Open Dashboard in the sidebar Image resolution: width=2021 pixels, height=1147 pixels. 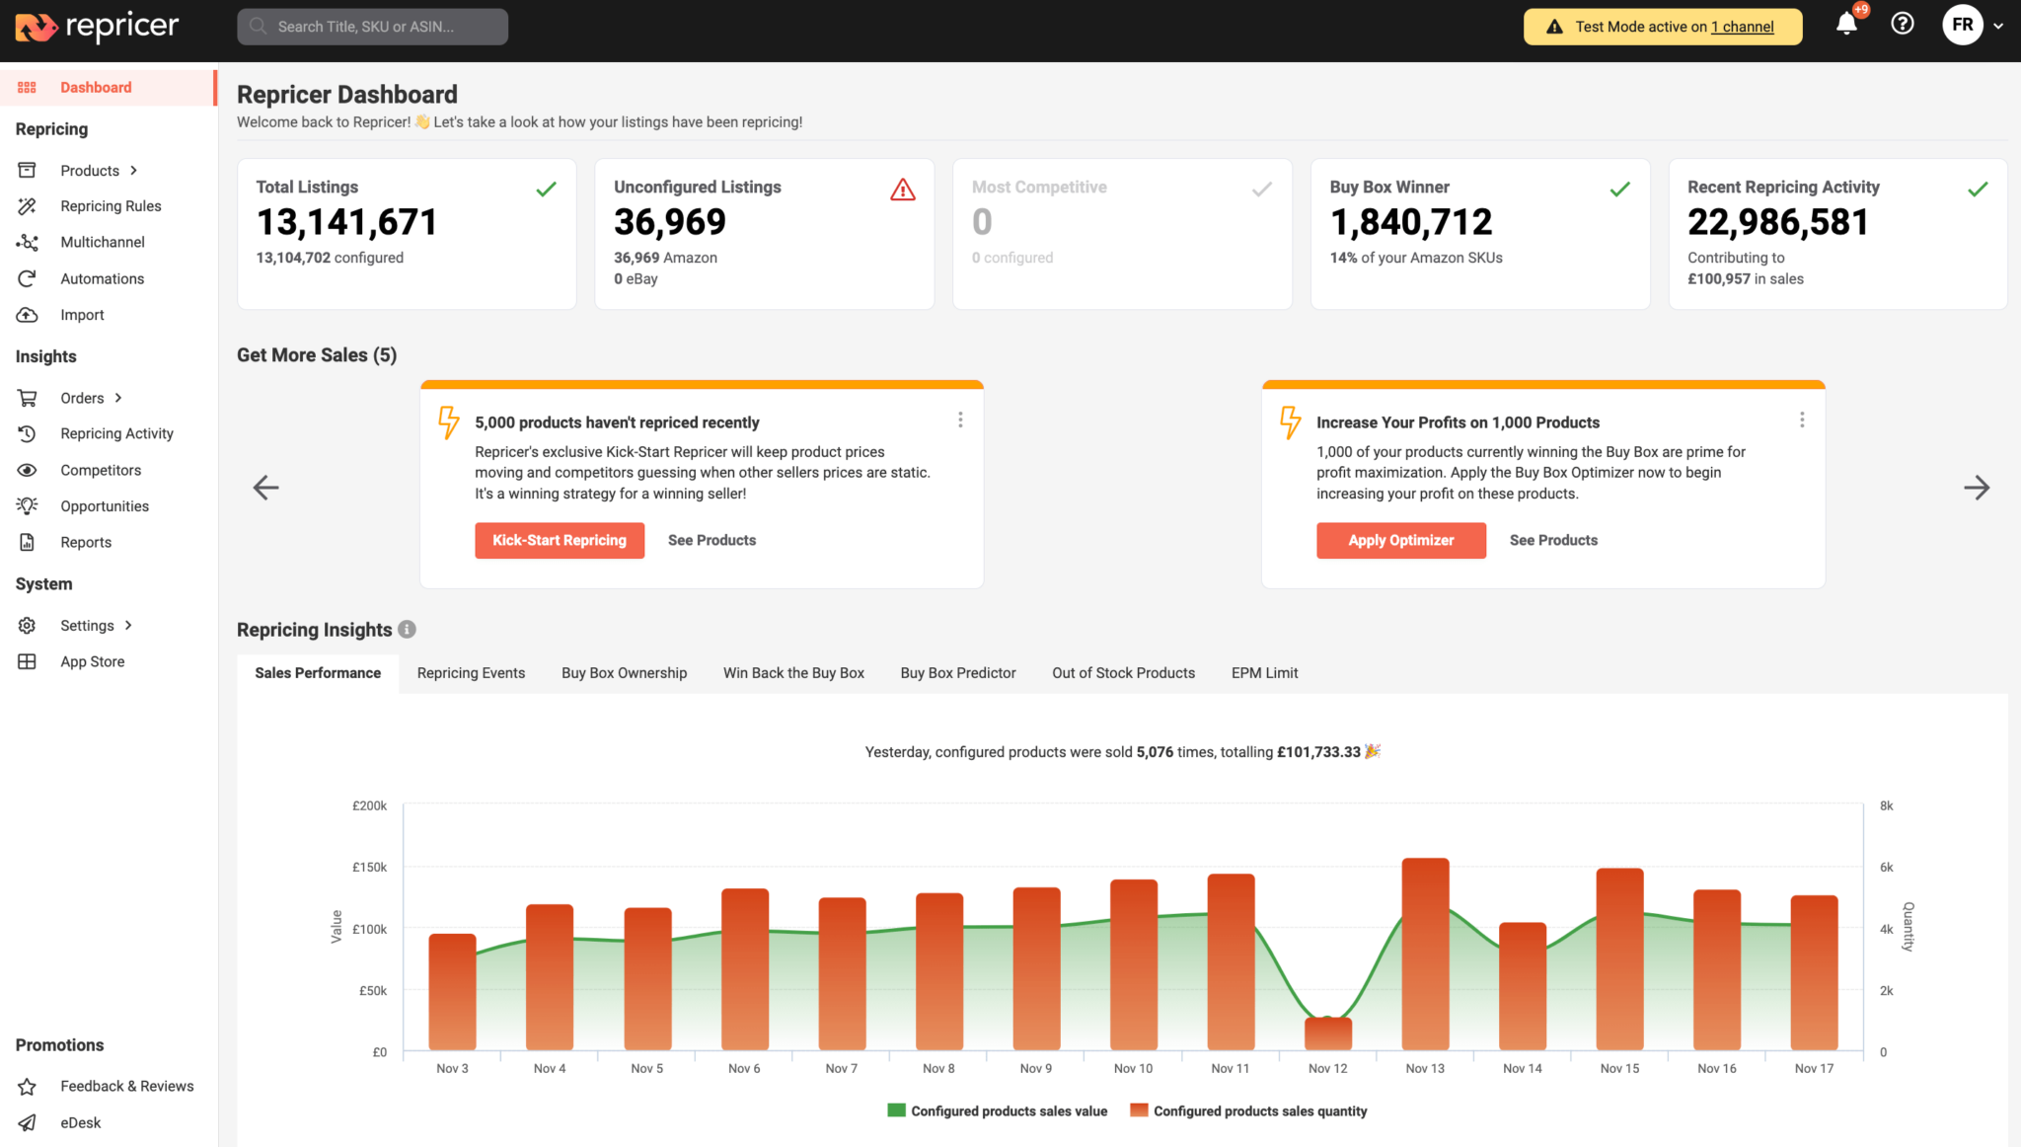(x=108, y=87)
